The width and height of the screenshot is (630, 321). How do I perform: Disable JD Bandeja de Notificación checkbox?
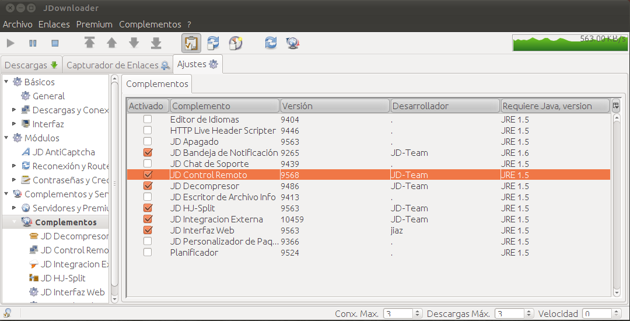coord(148,153)
